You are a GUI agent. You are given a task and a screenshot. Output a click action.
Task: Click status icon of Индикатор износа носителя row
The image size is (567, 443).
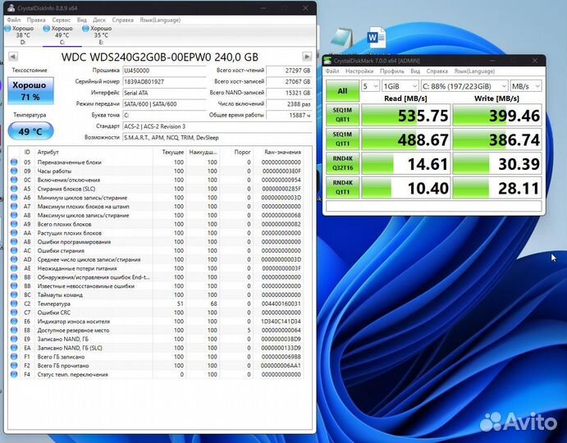pos(14,321)
